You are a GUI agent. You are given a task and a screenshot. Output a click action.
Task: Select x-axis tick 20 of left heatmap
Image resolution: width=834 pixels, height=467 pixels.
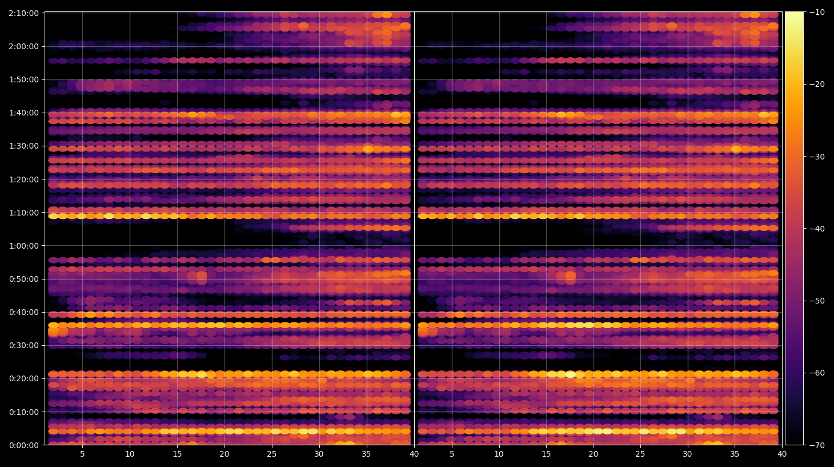(224, 454)
